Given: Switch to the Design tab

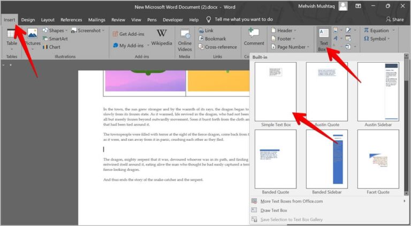Looking at the screenshot, I should tap(28, 20).
